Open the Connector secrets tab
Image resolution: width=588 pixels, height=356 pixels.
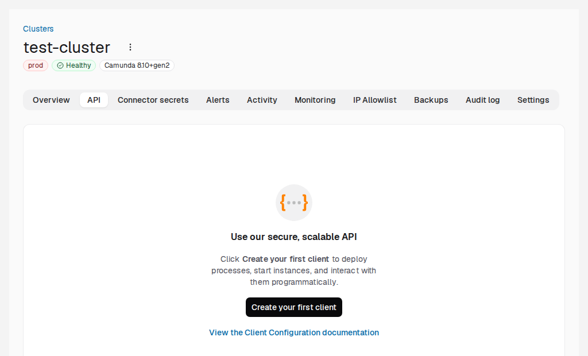pyautogui.click(x=153, y=100)
